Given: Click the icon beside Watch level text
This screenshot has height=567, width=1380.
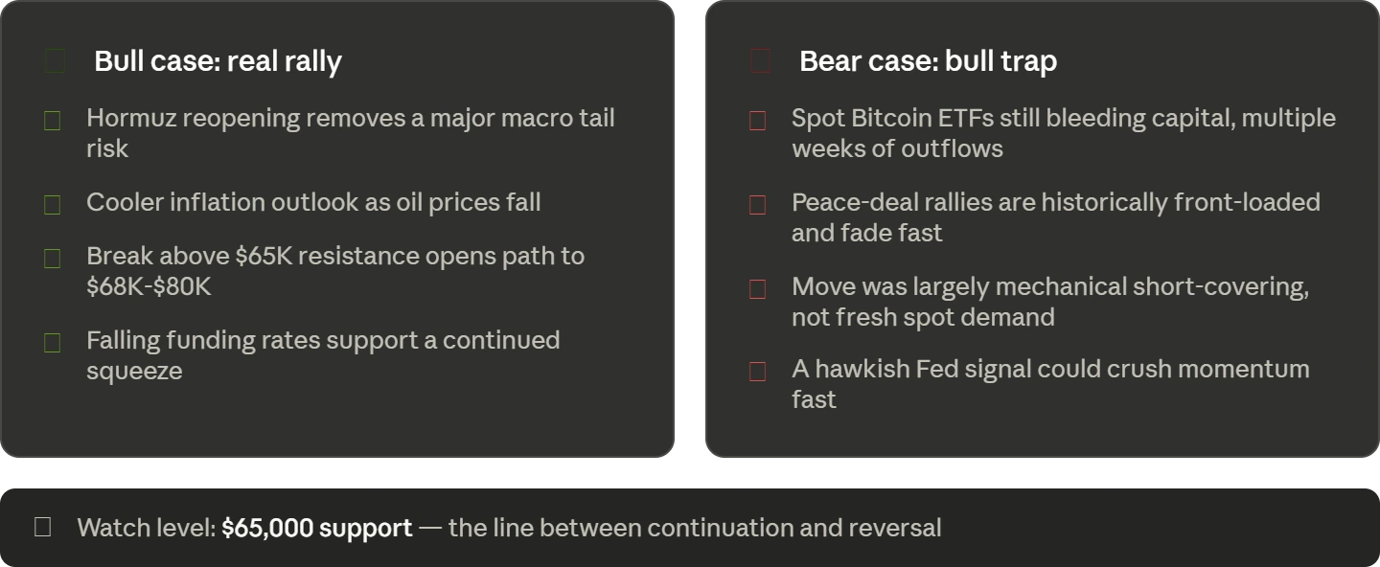Looking at the screenshot, I should tap(43, 527).
